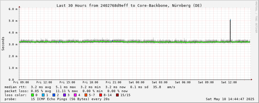This screenshot has width=259, height=103.
Task: Click the green loss color swatch for 0
Action: point(32,95)
